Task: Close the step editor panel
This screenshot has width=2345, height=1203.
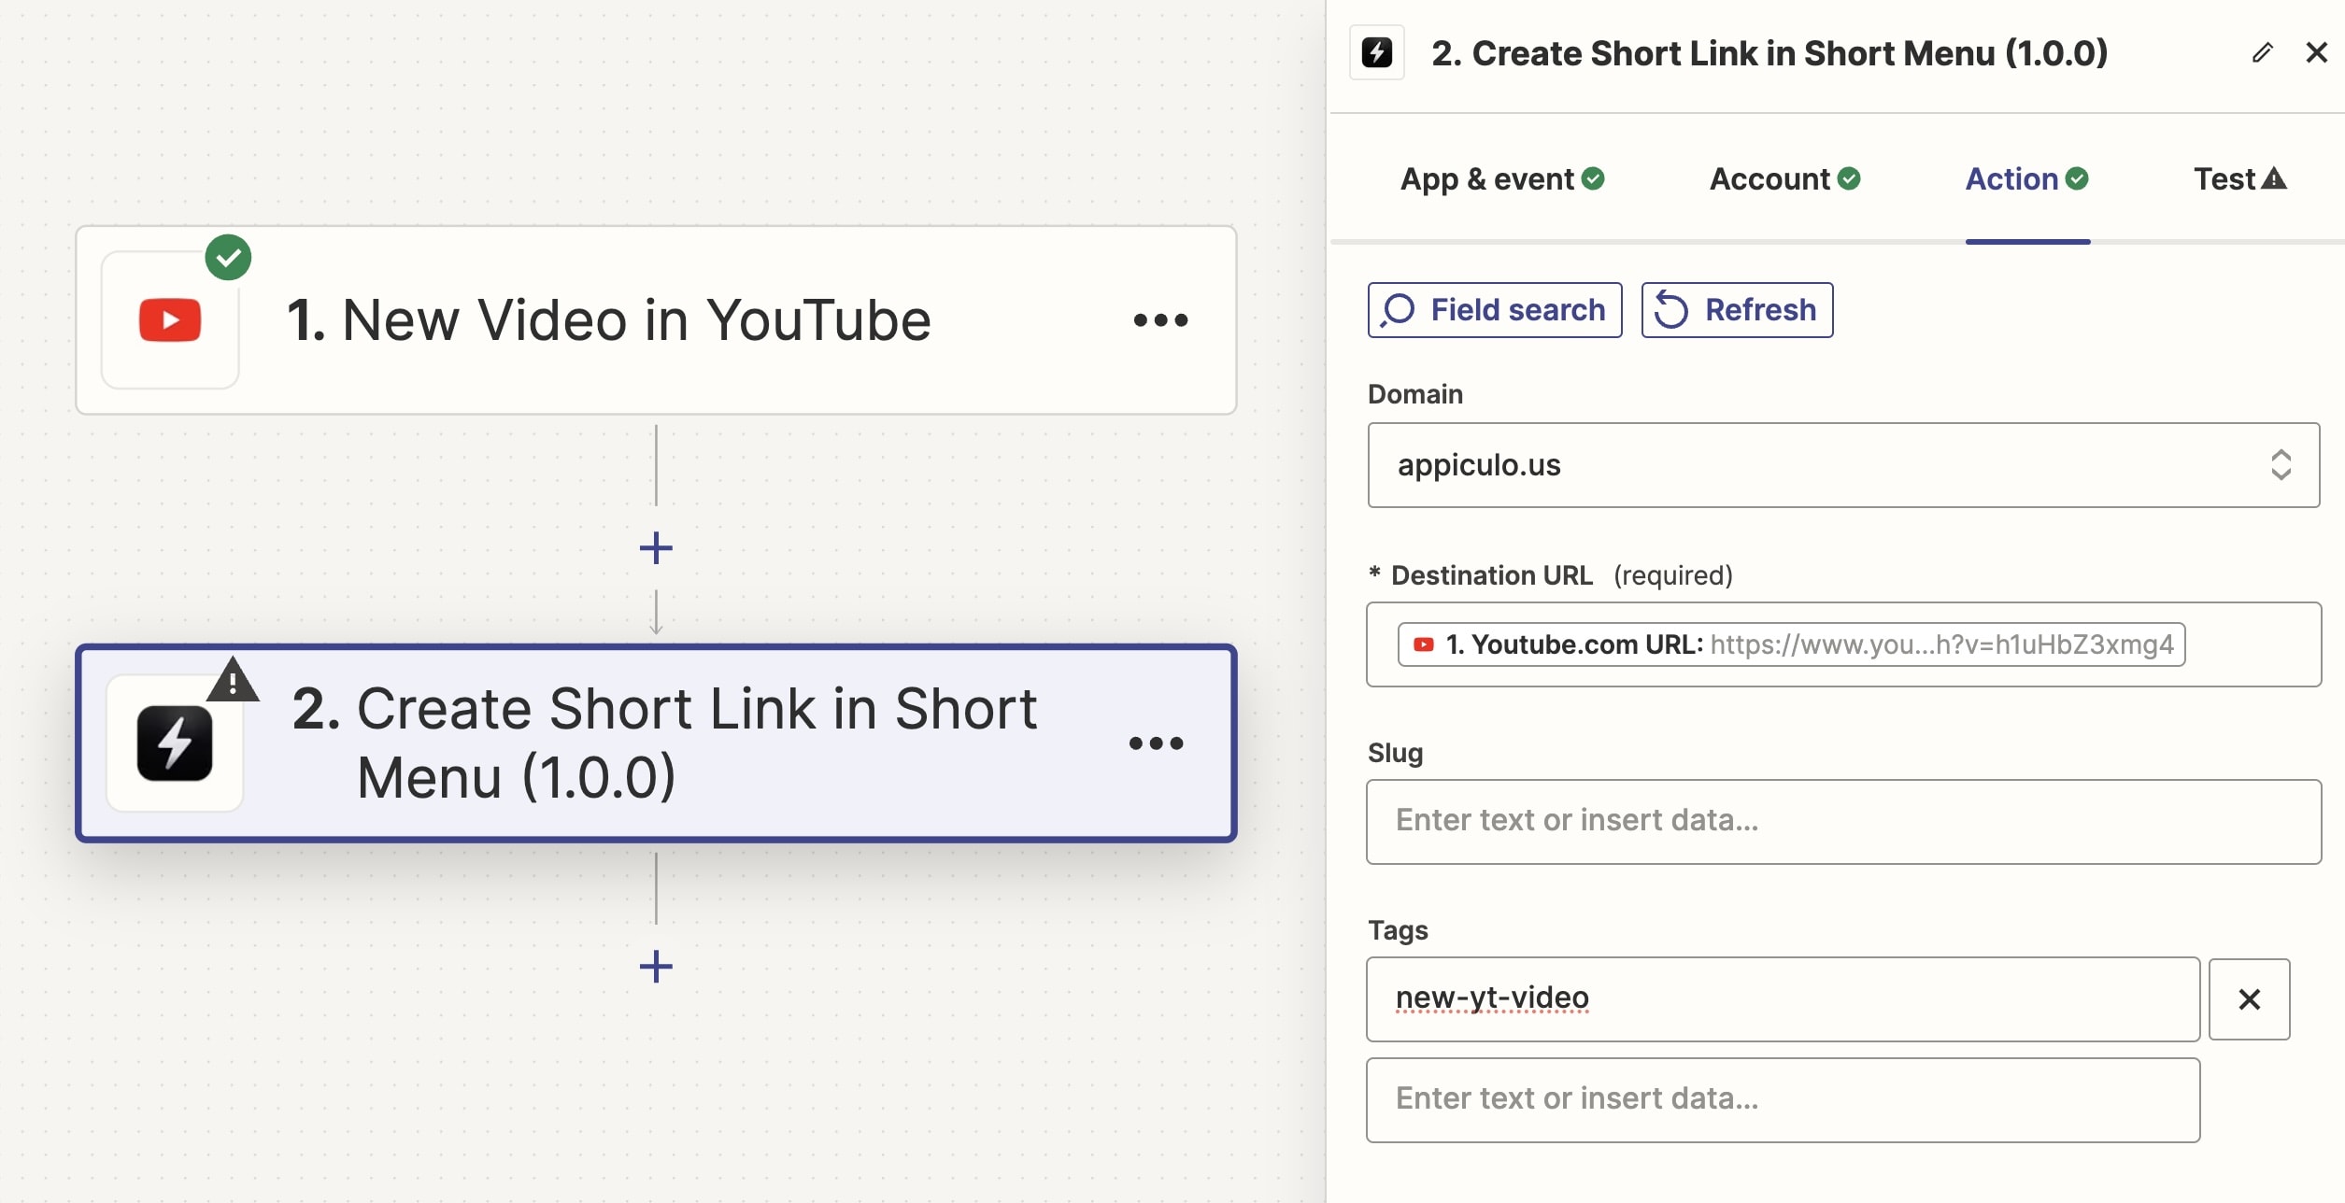Action: point(2316,52)
